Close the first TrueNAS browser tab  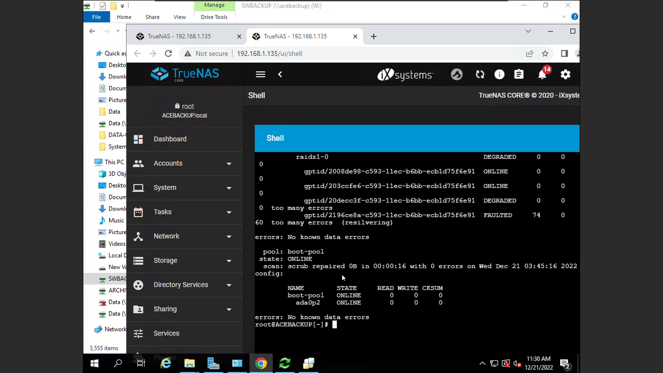click(x=239, y=36)
